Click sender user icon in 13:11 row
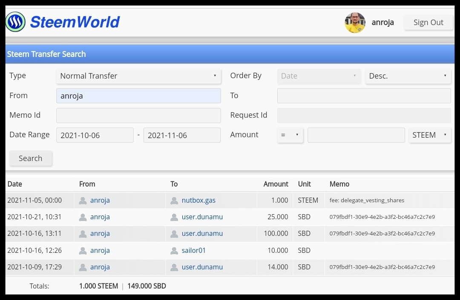This screenshot has width=460, height=300. click(x=83, y=234)
